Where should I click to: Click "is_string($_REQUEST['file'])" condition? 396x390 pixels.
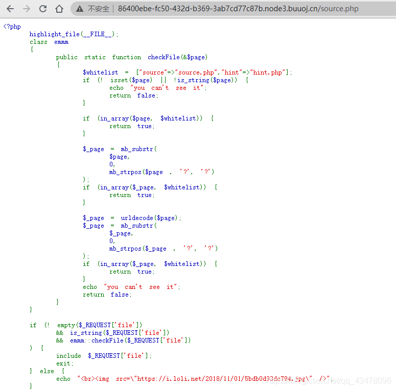pos(120,333)
